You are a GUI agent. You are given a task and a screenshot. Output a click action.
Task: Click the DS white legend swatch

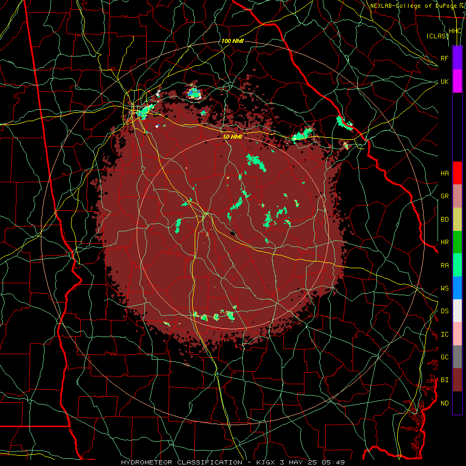[x=457, y=311]
